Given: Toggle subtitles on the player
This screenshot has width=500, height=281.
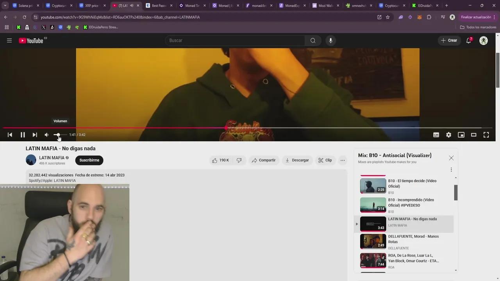Looking at the screenshot, I should 436,135.
